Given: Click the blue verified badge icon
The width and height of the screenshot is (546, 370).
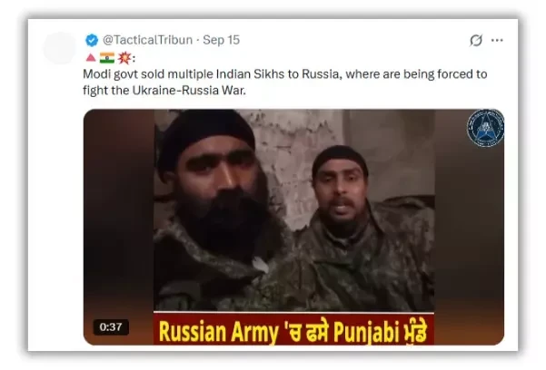Looking at the screenshot, I should pyautogui.click(x=92, y=40).
